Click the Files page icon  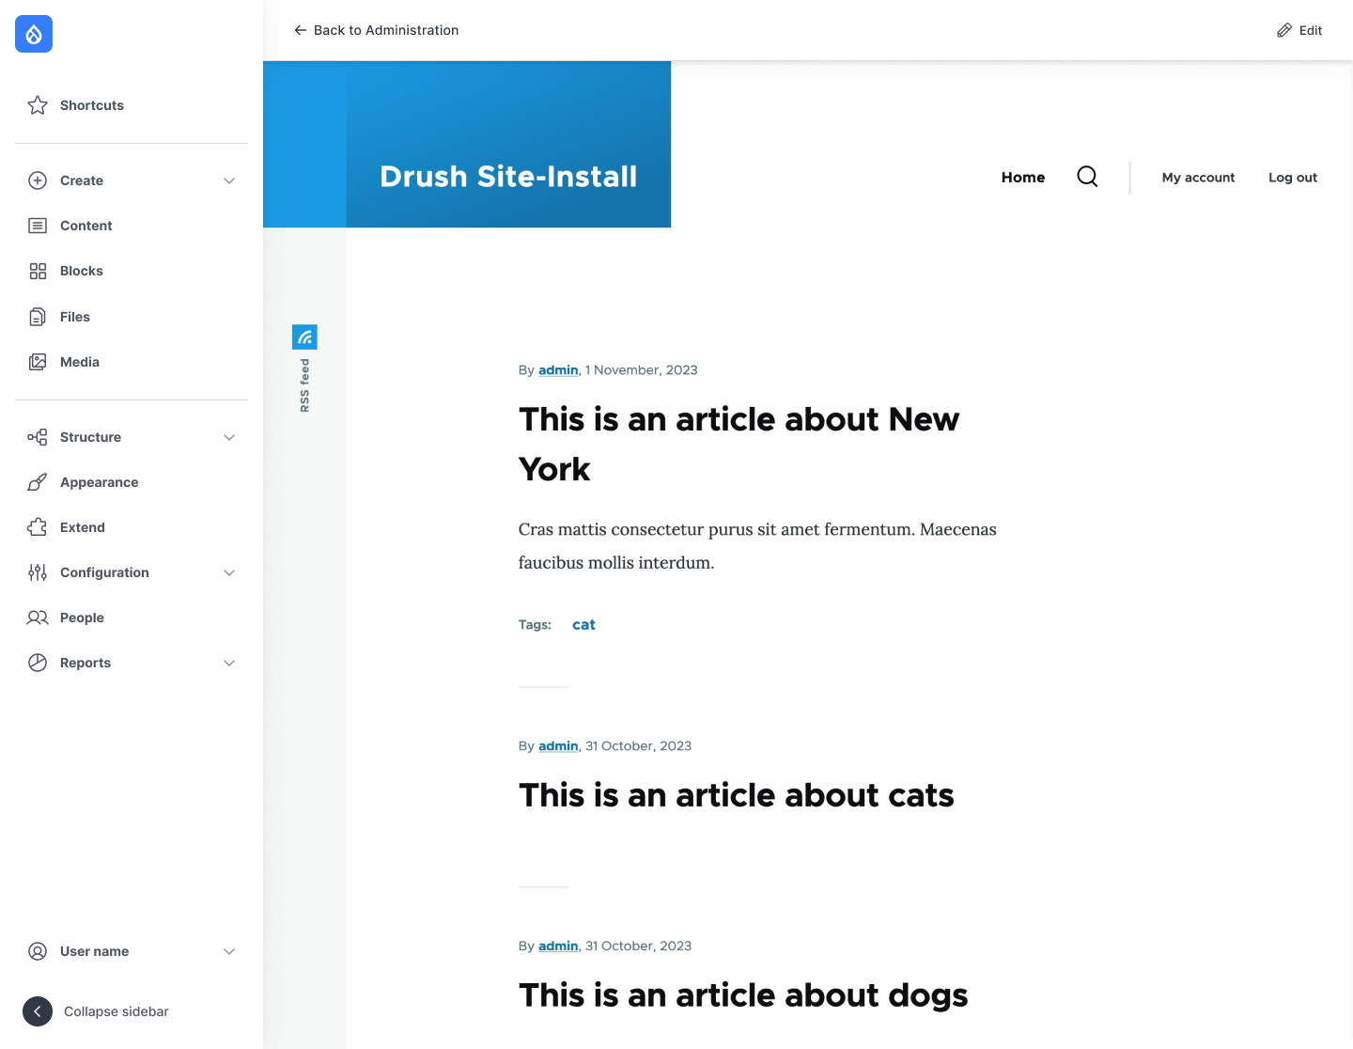click(x=38, y=317)
